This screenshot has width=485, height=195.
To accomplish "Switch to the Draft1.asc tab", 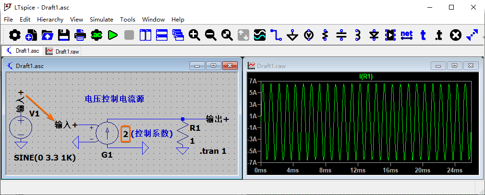I will click(23, 51).
